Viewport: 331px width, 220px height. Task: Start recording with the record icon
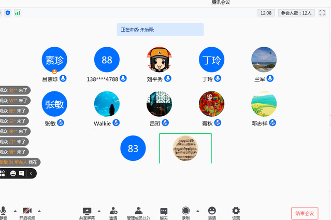click(185, 210)
